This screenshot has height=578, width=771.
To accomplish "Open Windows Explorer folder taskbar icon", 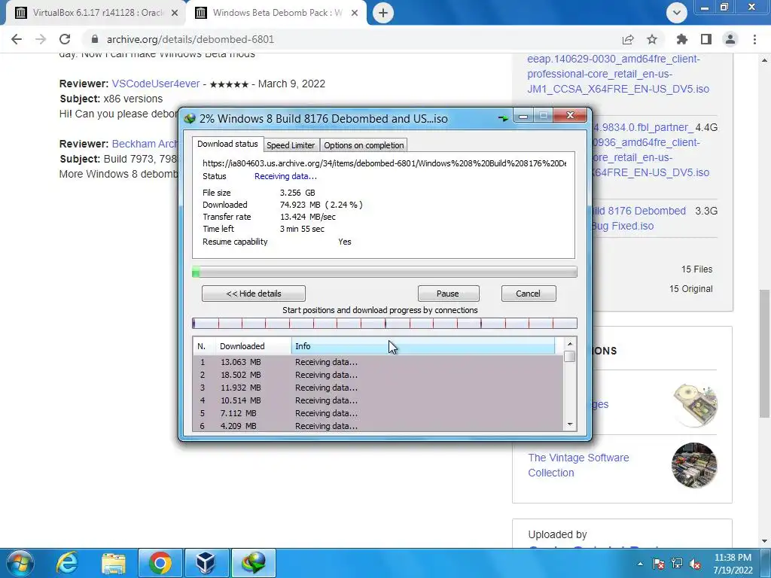I will [114, 563].
